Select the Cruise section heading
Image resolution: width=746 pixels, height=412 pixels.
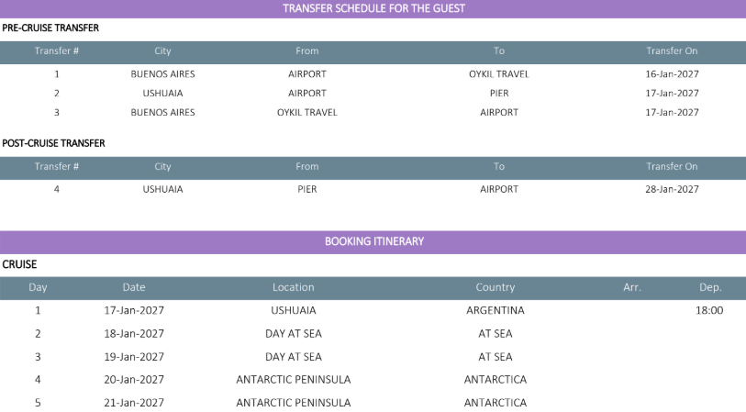pos(19,264)
